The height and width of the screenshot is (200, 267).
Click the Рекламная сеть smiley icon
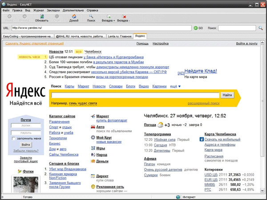93,187
